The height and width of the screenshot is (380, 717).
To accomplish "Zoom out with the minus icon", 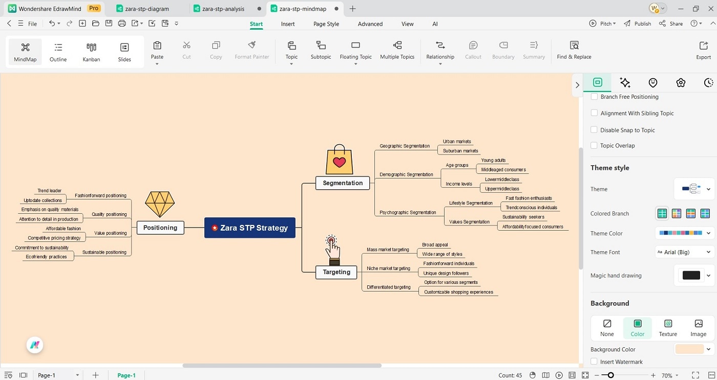I will 597,375.
